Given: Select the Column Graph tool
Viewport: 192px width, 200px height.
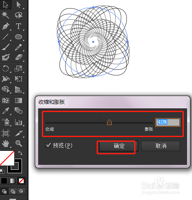Looking at the screenshot, I should (19, 122).
